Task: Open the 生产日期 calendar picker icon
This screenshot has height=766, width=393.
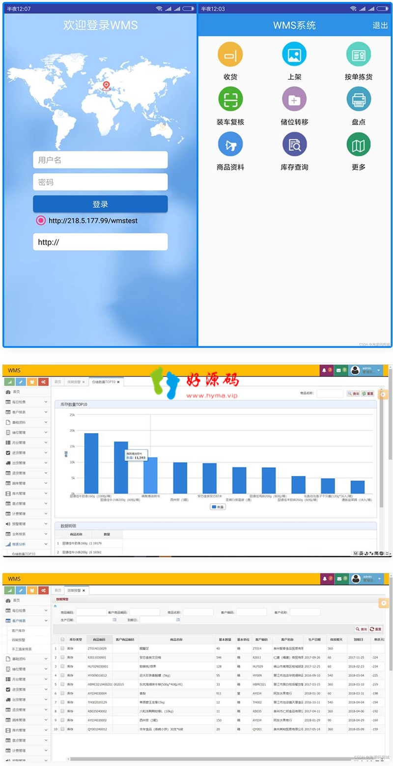Action: point(114,620)
